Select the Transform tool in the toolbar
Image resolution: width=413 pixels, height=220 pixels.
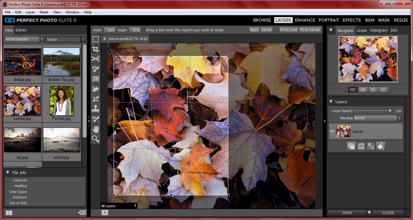(96, 39)
